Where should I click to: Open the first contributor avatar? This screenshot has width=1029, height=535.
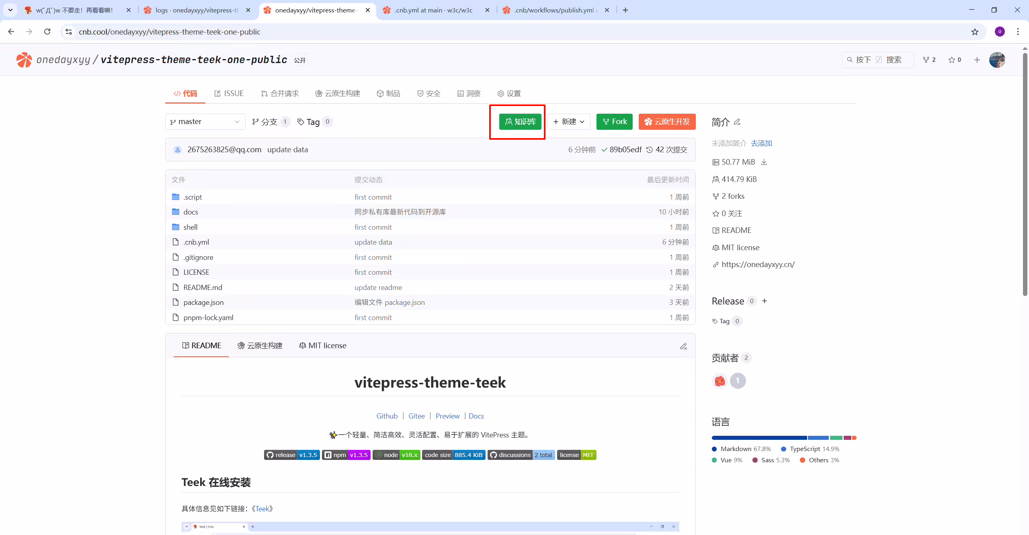point(719,381)
